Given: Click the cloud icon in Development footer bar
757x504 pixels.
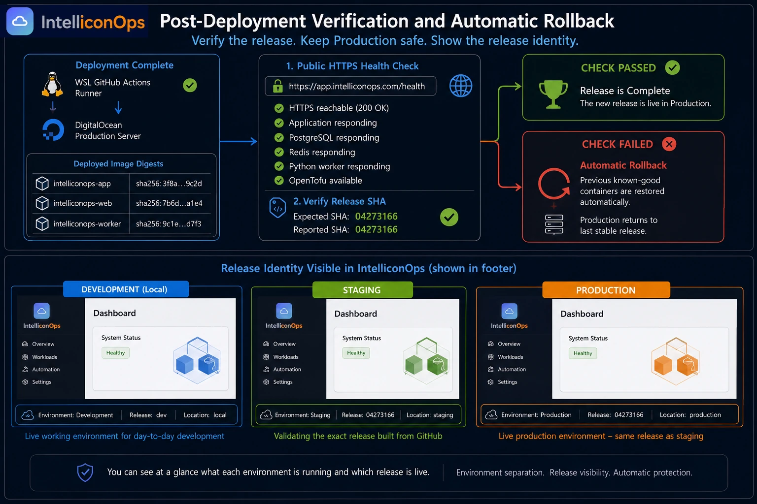Looking at the screenshot, I should point(28,415).
